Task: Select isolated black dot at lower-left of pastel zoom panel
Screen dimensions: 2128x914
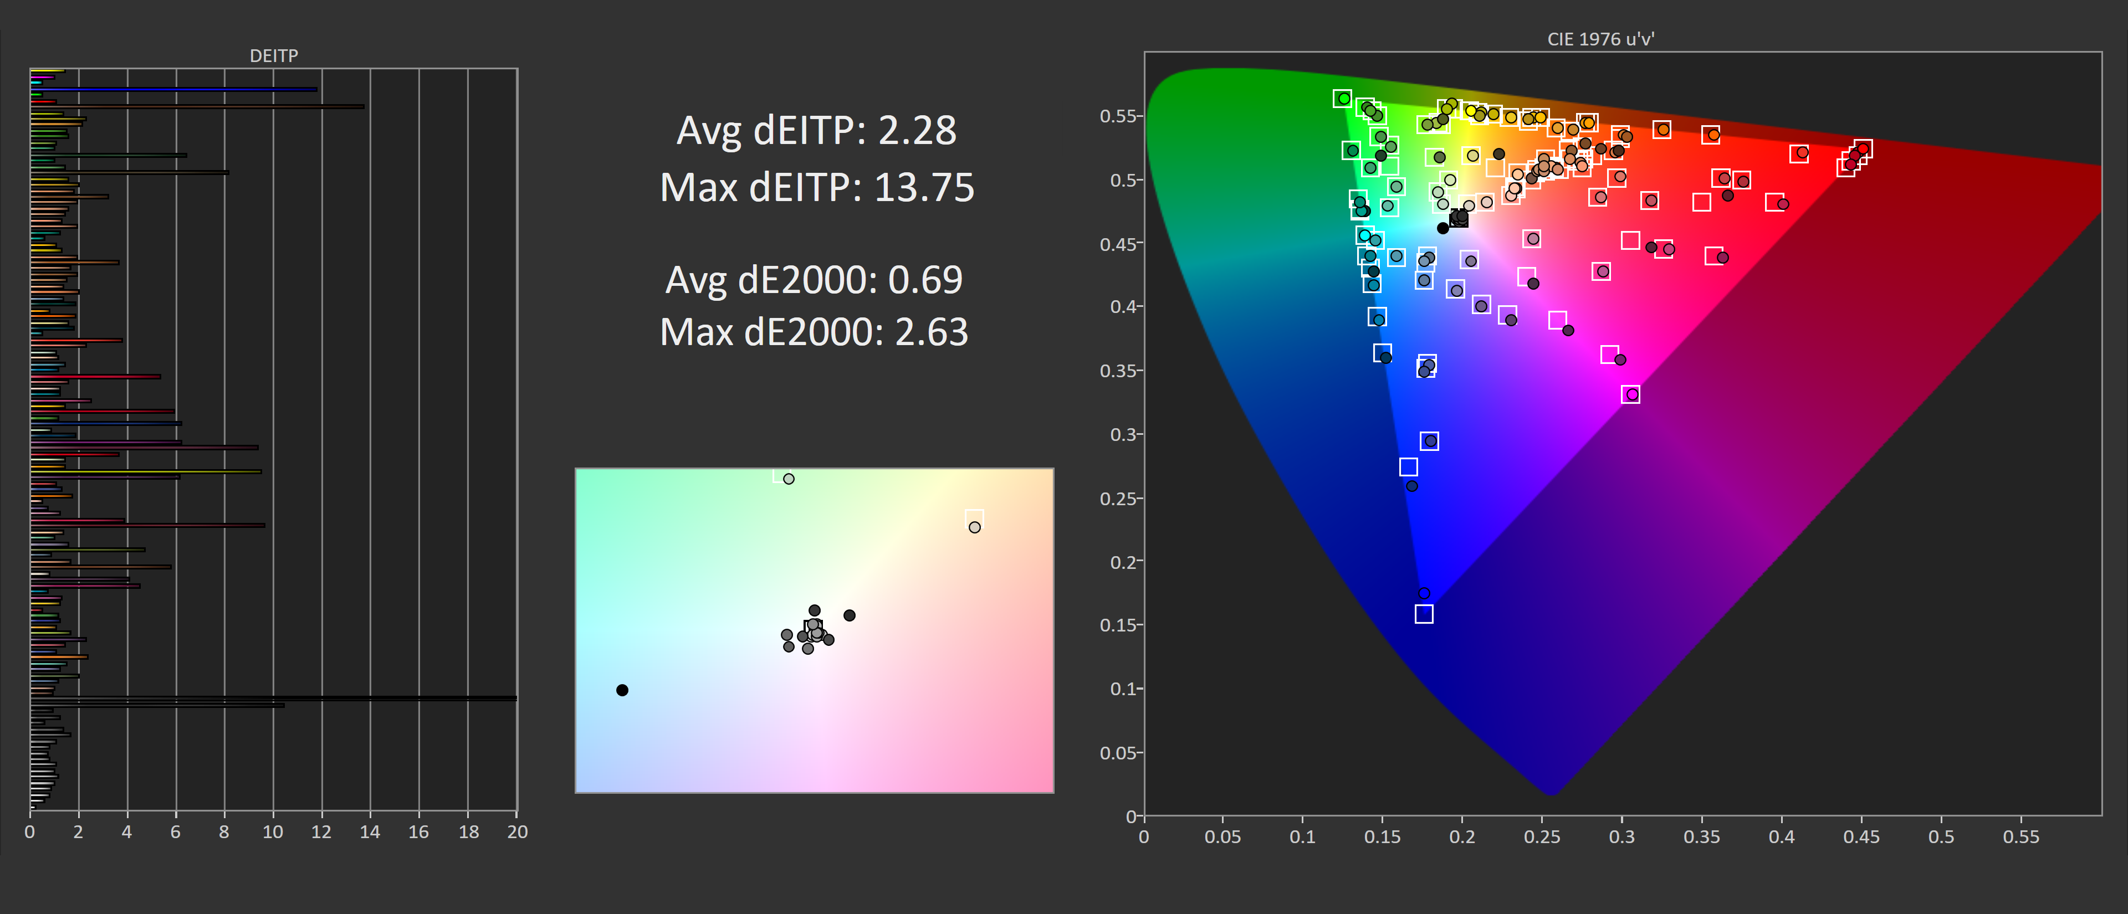Action: [622, 690]
